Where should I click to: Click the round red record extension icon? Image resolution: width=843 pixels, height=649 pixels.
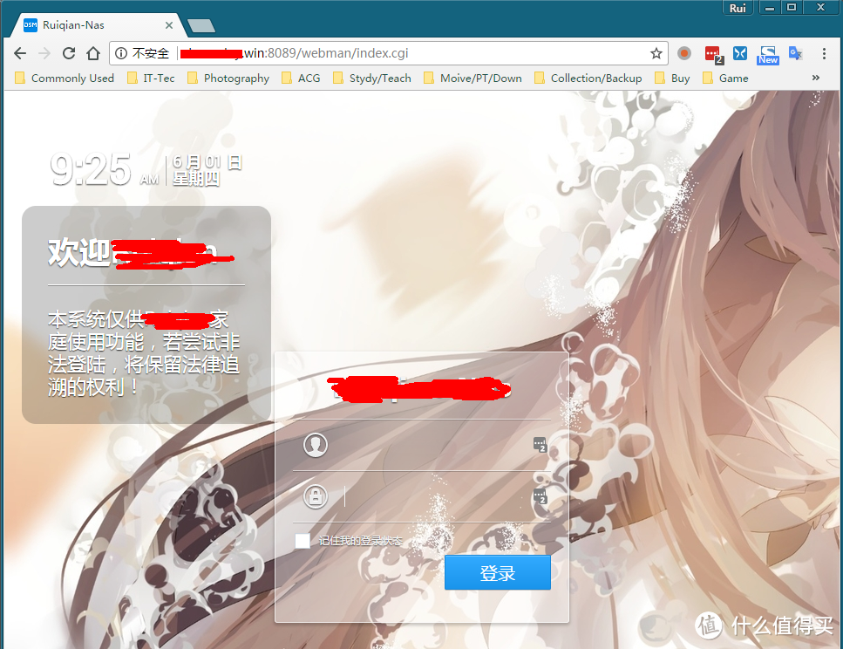point(683,53)
